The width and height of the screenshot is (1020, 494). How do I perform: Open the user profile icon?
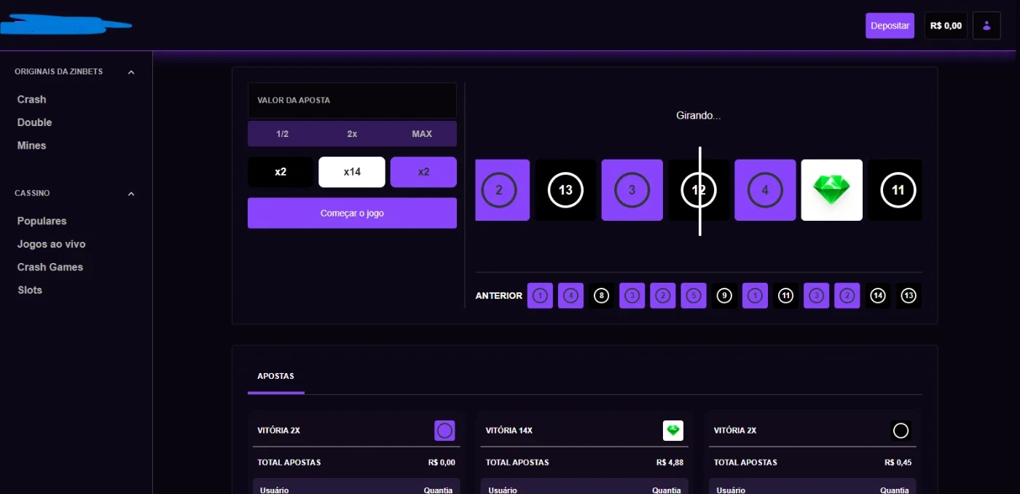[x=986, y=26]
